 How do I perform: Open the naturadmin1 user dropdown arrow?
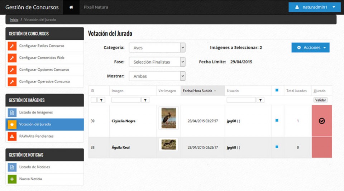coord(334,7)
